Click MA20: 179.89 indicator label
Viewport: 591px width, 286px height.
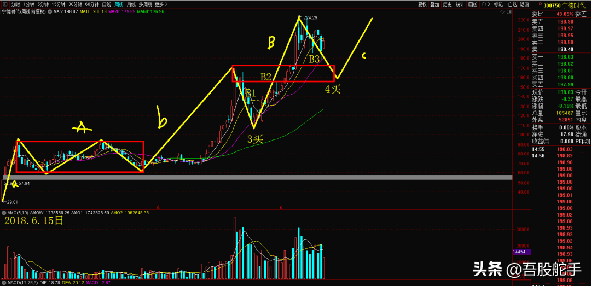121,11
